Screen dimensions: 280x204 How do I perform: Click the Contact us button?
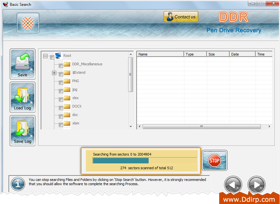pyautogui.click(x=181, y=17)
